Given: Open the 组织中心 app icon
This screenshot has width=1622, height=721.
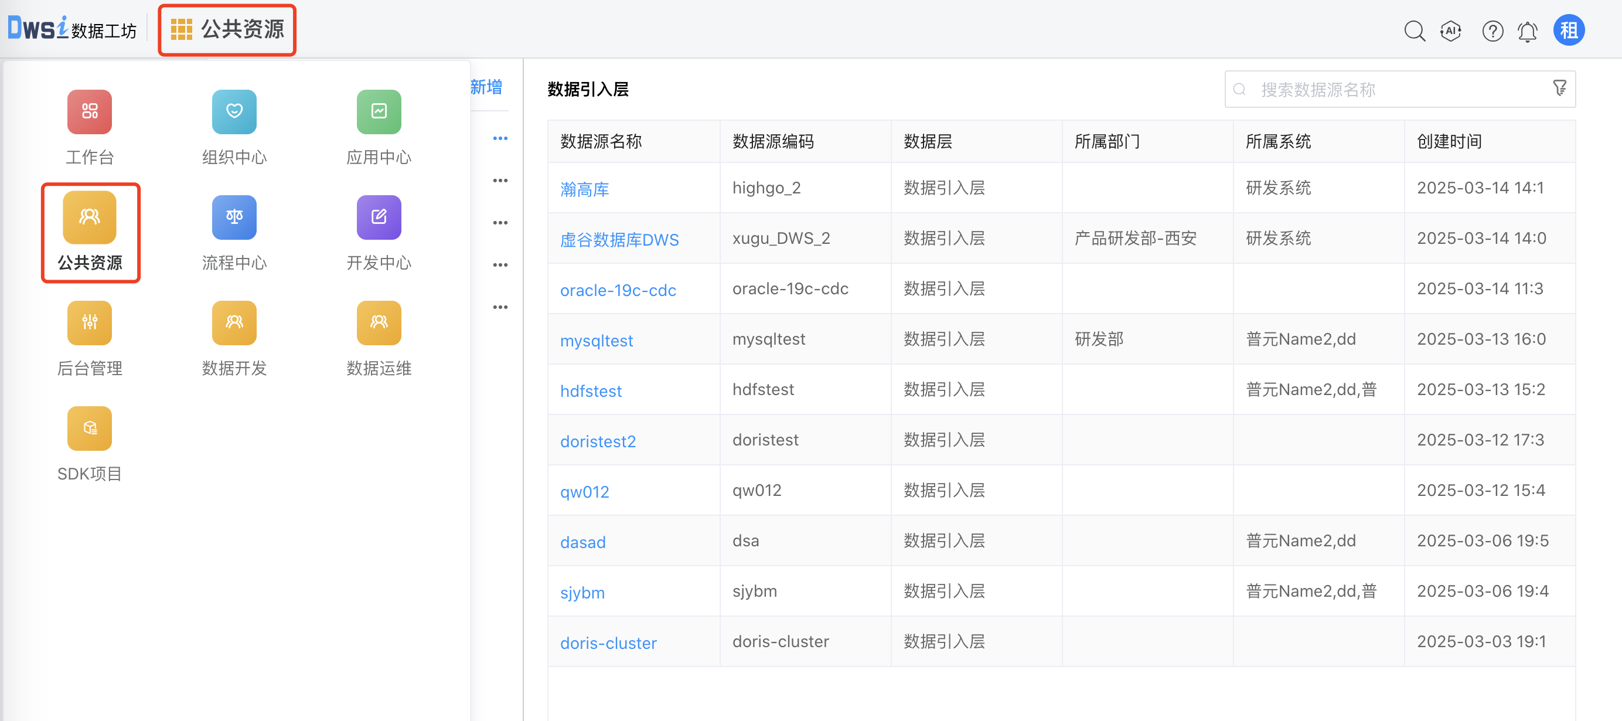Looking at the screenshot, I should (x=234, y=112).
